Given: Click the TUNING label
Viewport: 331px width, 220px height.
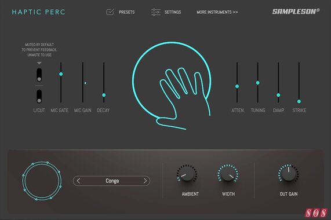Looking at the screenshot, I should 258,110.
